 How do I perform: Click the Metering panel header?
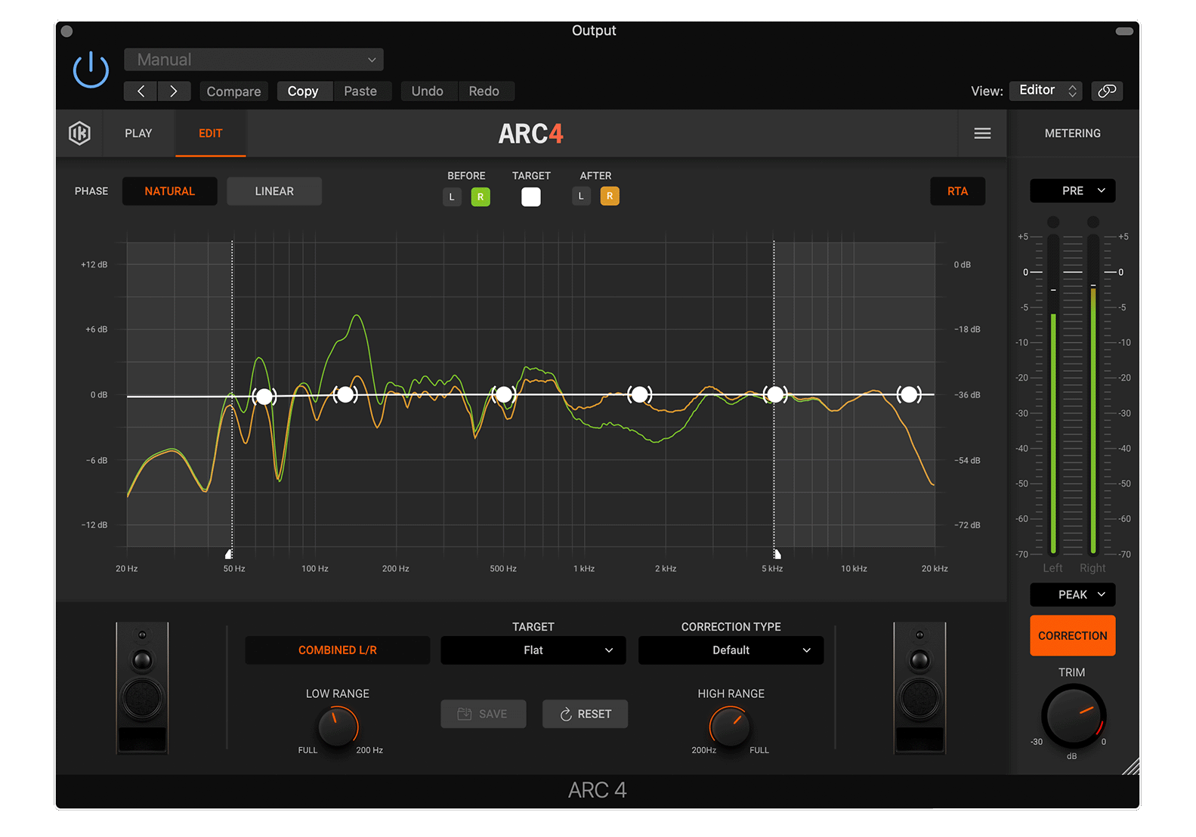[1072, 133]
